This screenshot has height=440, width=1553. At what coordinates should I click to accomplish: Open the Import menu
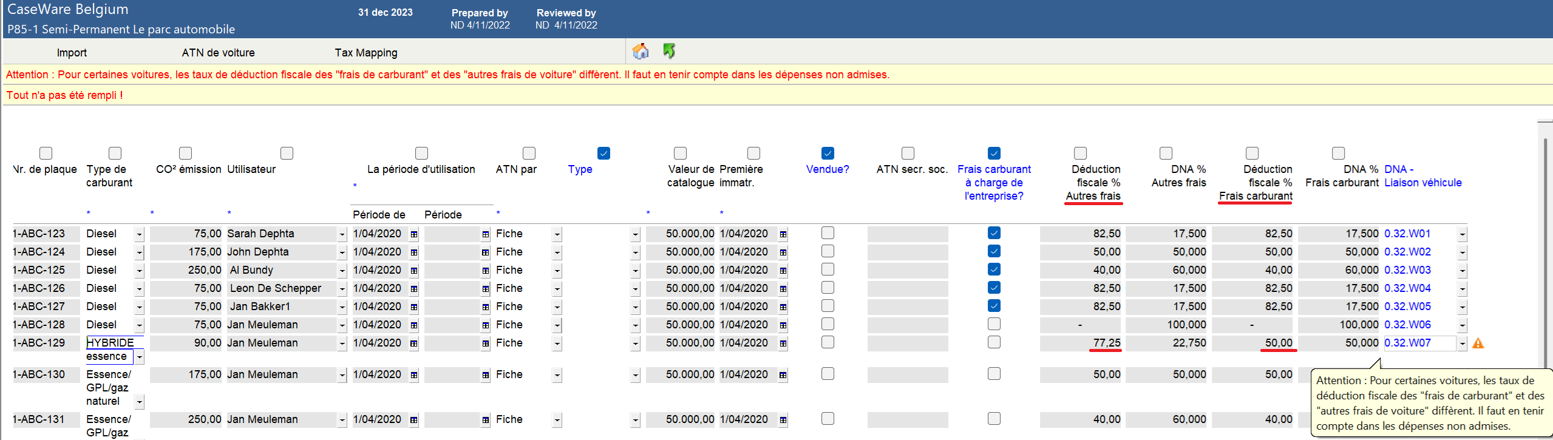[x=72, y=53]
